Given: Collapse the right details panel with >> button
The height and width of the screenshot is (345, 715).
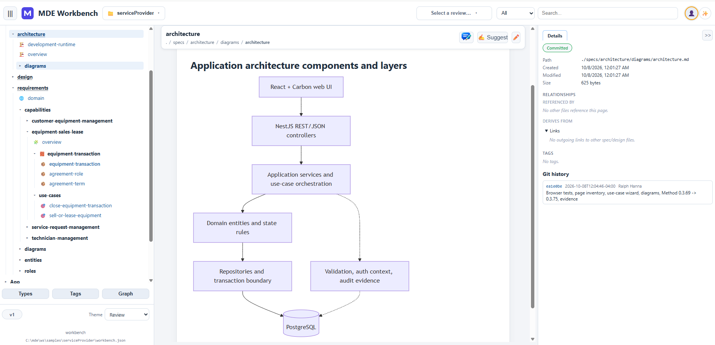Looking at the screenshot, I should [x=707, y=35].
